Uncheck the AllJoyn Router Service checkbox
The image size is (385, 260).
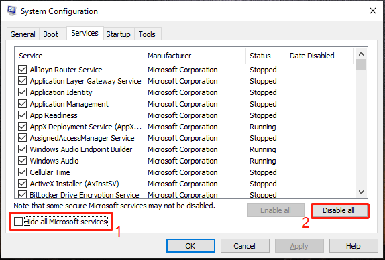pyautogui.click(x=22, y=70)
